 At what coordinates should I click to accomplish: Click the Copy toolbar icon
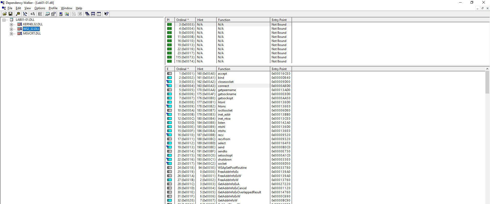tap(18, 14)
